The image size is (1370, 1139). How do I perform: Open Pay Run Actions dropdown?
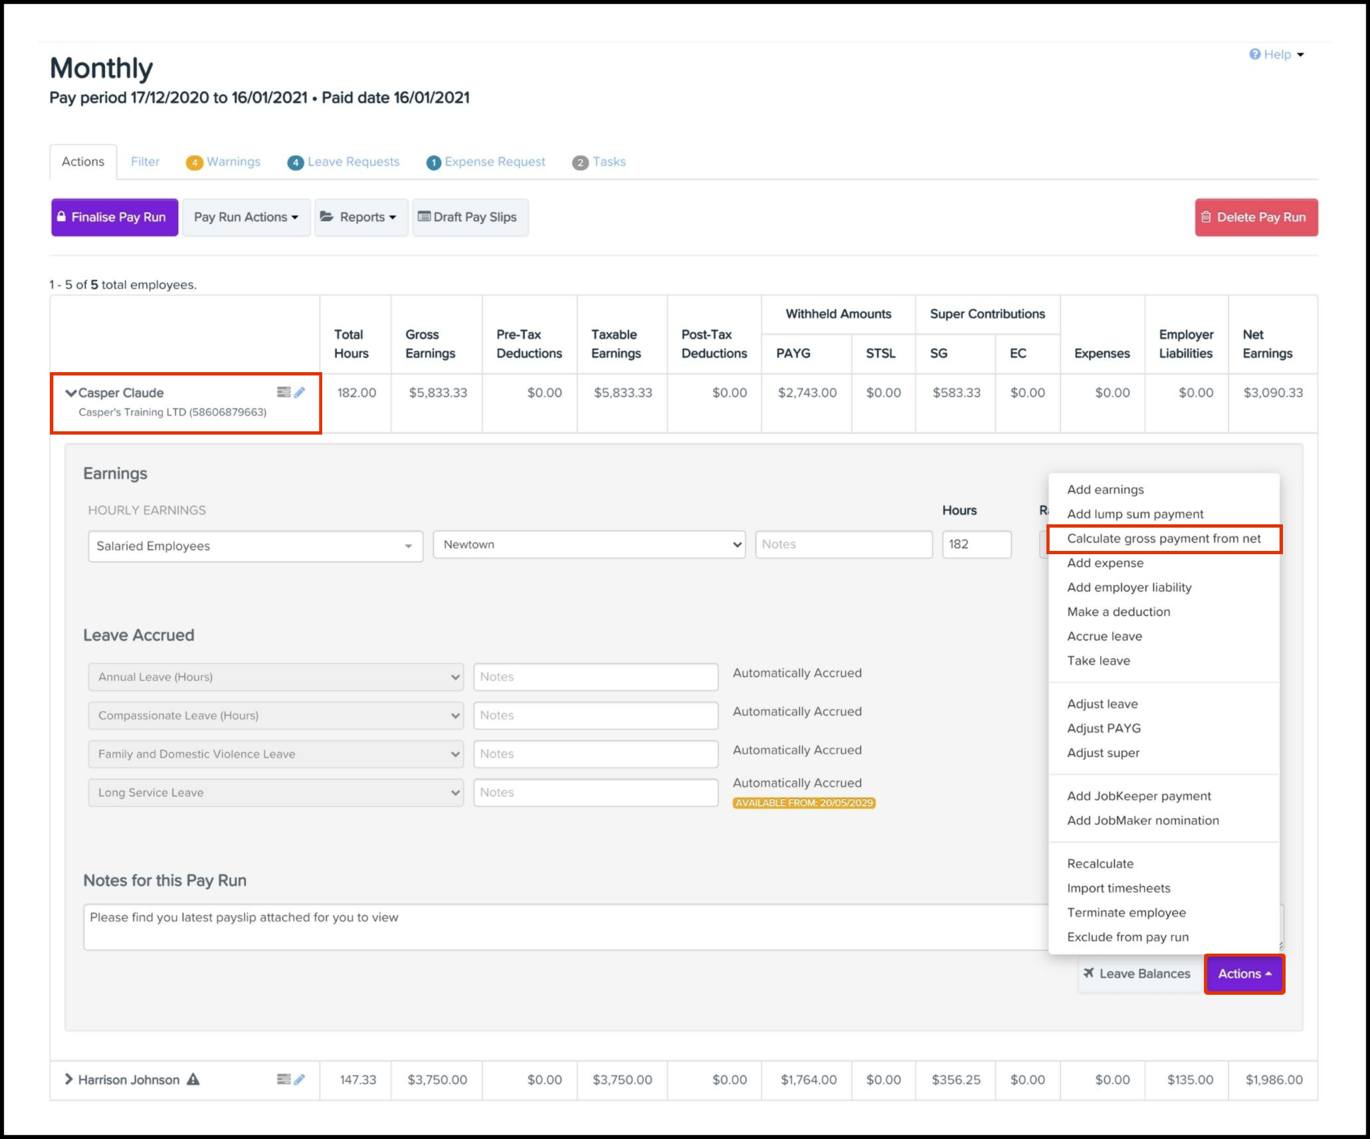coord(246,217)
